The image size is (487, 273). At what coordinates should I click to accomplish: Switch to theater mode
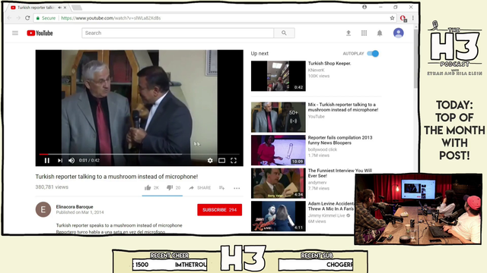click(x=221, y=160)
